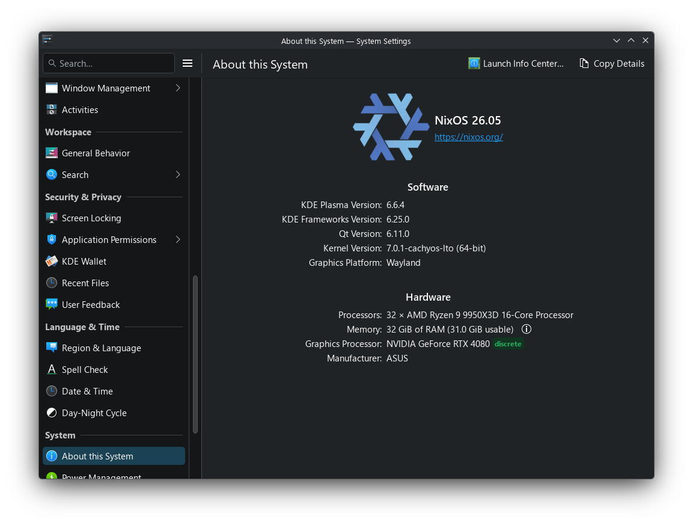This screenshot has width=693, height=525.
Task: Click the Wayland graphics platform value
Action: point(403,263)
